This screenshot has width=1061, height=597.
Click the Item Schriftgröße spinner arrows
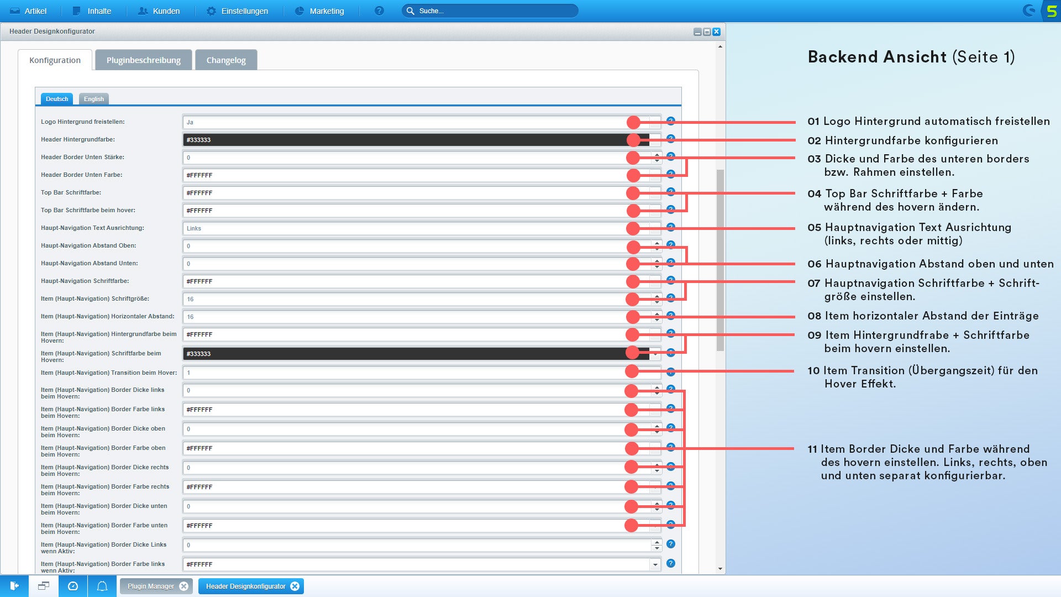pos(656,299)
